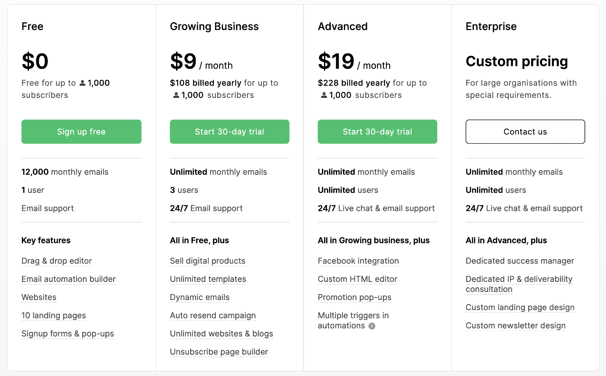606x376 pixels.
Task: Click the Promotion pop-ups feature
Action: (354, 297)
